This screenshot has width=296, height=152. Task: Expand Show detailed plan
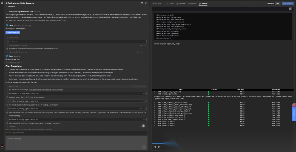click(x=14, y=63)
